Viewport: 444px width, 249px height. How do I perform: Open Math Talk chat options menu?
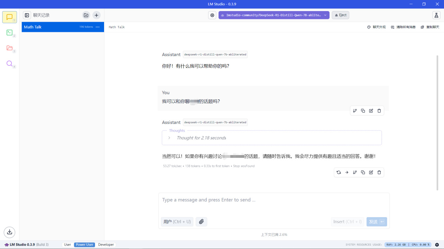(98, 27)
